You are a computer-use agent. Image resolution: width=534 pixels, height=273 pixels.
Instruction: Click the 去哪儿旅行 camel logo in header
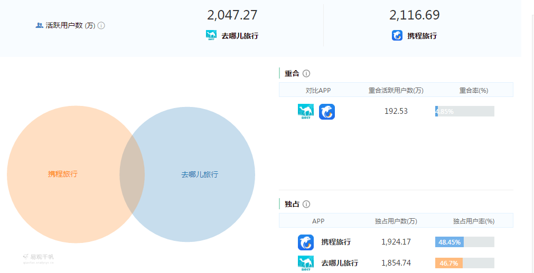(211, 35)
